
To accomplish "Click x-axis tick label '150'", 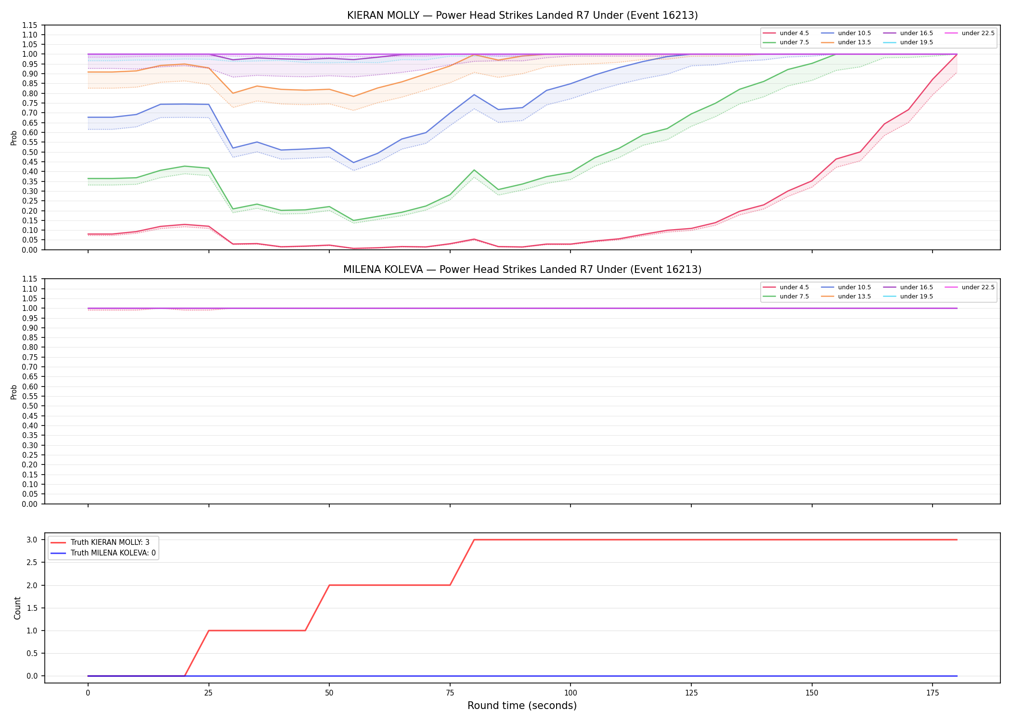I will click(812, 693).
